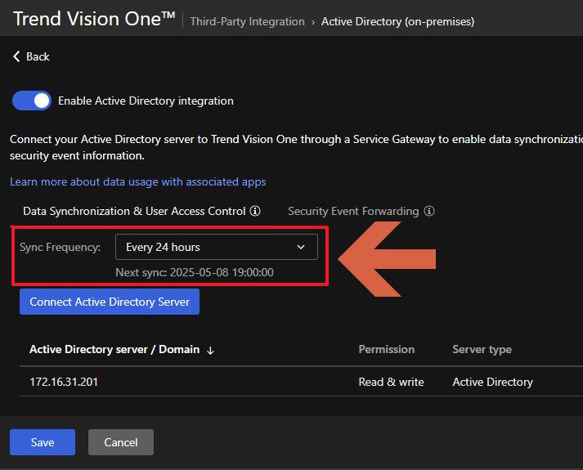Click the chevron inside Sync Frequency box
This screenshot has height=470, width=583.
tap(301, 247)
